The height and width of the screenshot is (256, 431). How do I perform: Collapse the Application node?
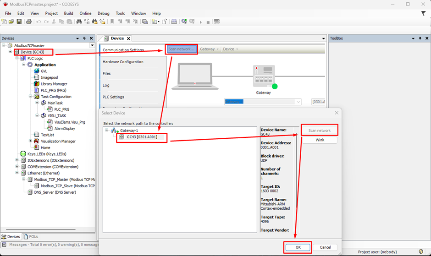pyautogui.click(x=24, y=64)
